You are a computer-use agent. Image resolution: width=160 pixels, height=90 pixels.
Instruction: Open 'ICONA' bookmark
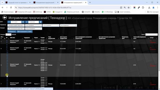click(47, 12)
